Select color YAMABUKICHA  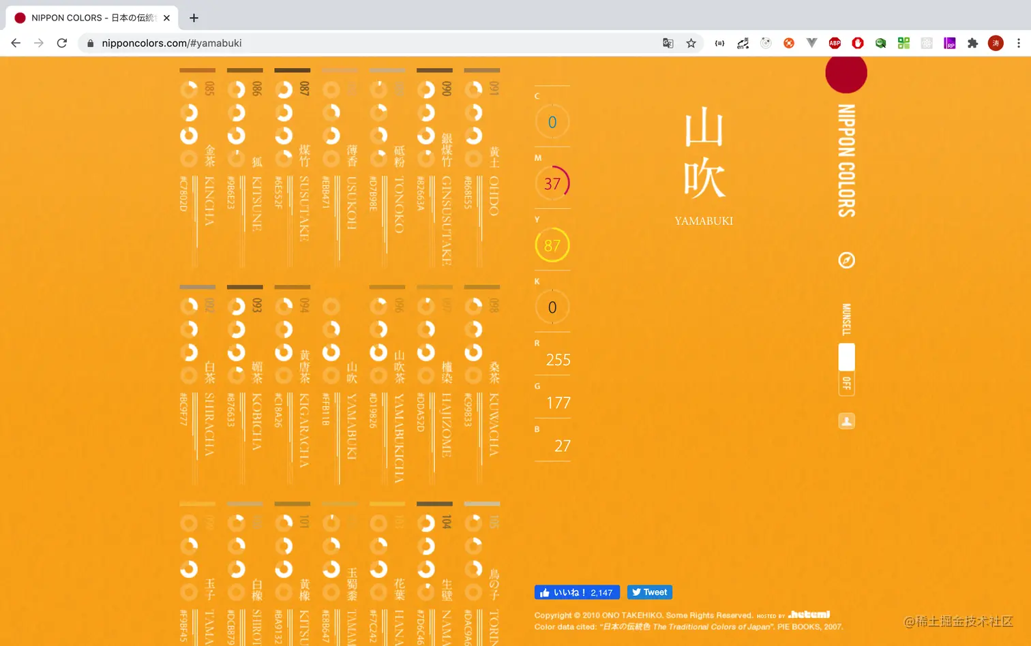(x=387, y=385)
